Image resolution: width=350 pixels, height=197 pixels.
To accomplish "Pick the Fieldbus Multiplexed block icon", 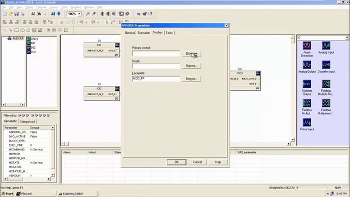I will (326, 103).
